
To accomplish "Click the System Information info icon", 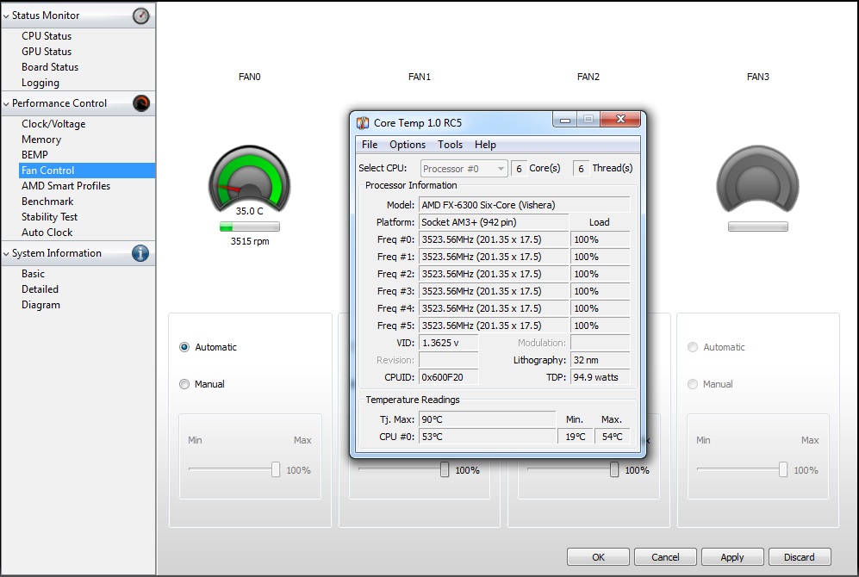I will 140,253.
